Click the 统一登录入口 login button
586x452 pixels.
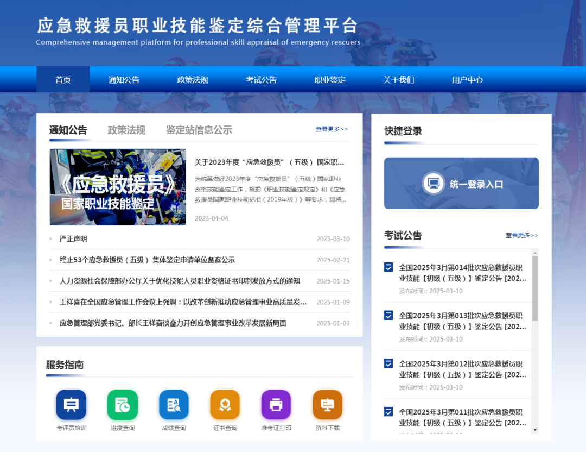pyautogui.click(x=461, y=183)
